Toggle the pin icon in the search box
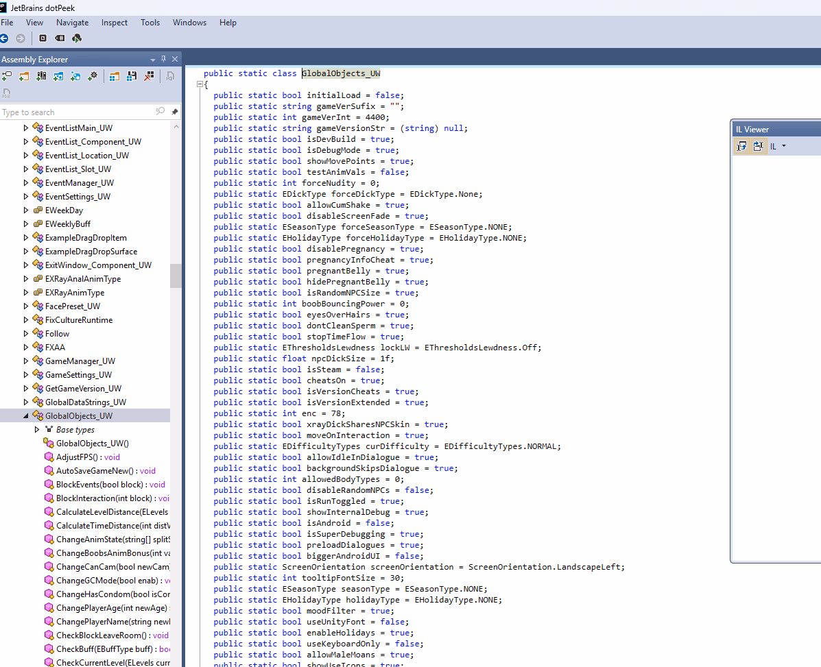 tap(175, 112)
